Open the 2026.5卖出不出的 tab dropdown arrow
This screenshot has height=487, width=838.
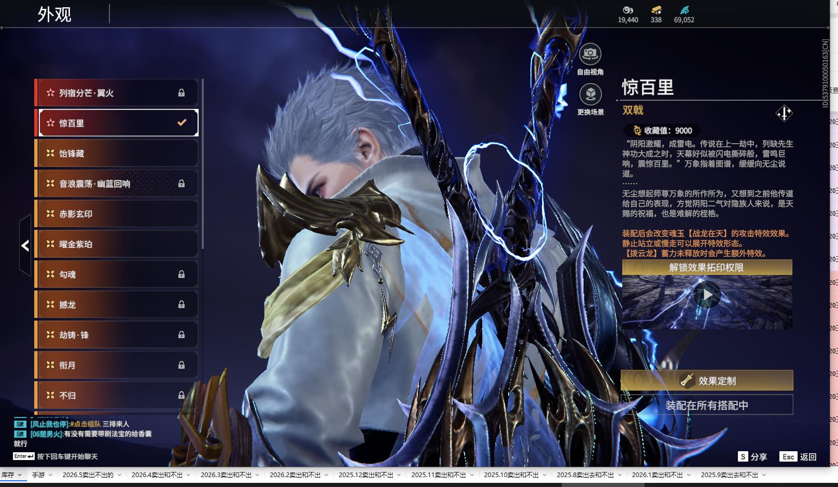119,475
